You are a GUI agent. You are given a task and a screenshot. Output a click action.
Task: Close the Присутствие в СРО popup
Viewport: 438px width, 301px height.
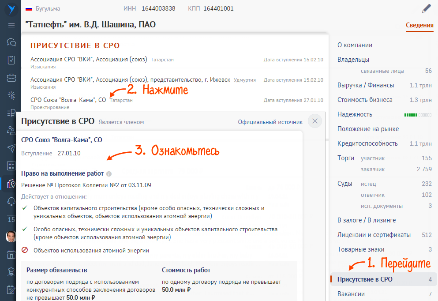(315, 121)
